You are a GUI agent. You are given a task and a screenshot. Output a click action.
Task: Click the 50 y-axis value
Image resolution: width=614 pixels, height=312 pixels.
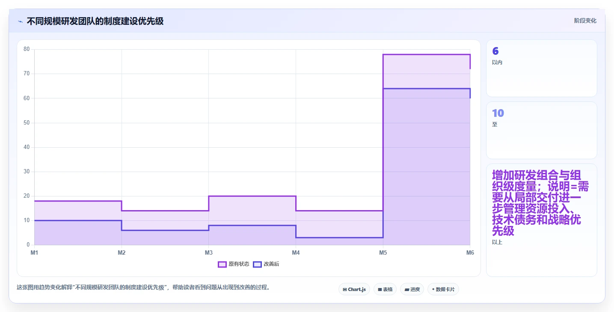pos(27,123)
